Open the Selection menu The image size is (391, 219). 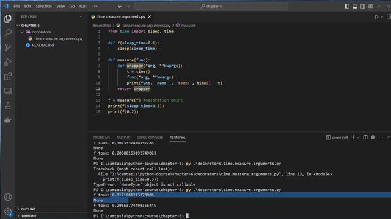tap(43, 6)
